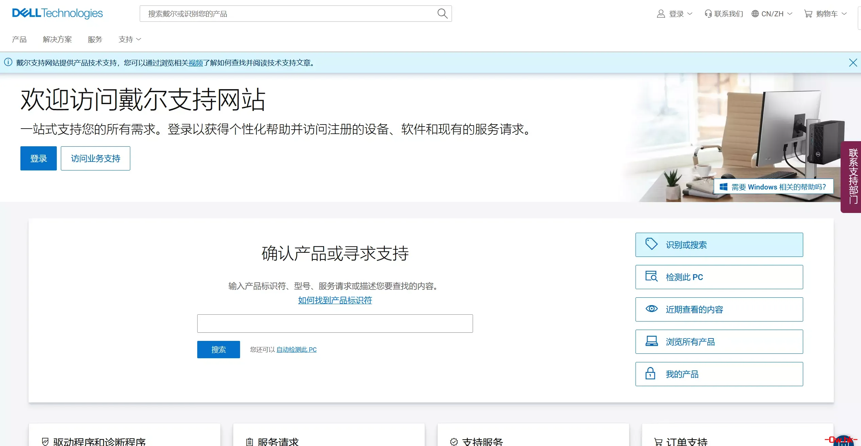The height and width of the screenshot is (446, 861).
Task: Open 购物车 via the shopping cart icon
Action: pyautogui.click(x=808, y=14)
